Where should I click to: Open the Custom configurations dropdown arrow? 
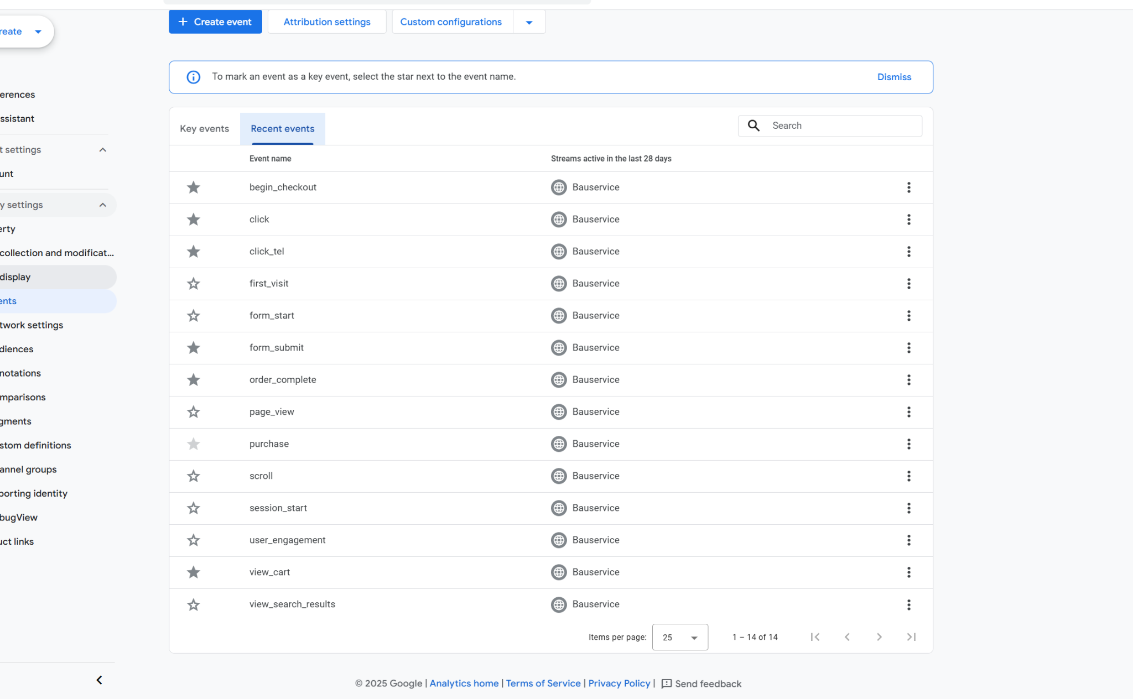(529, 22)
